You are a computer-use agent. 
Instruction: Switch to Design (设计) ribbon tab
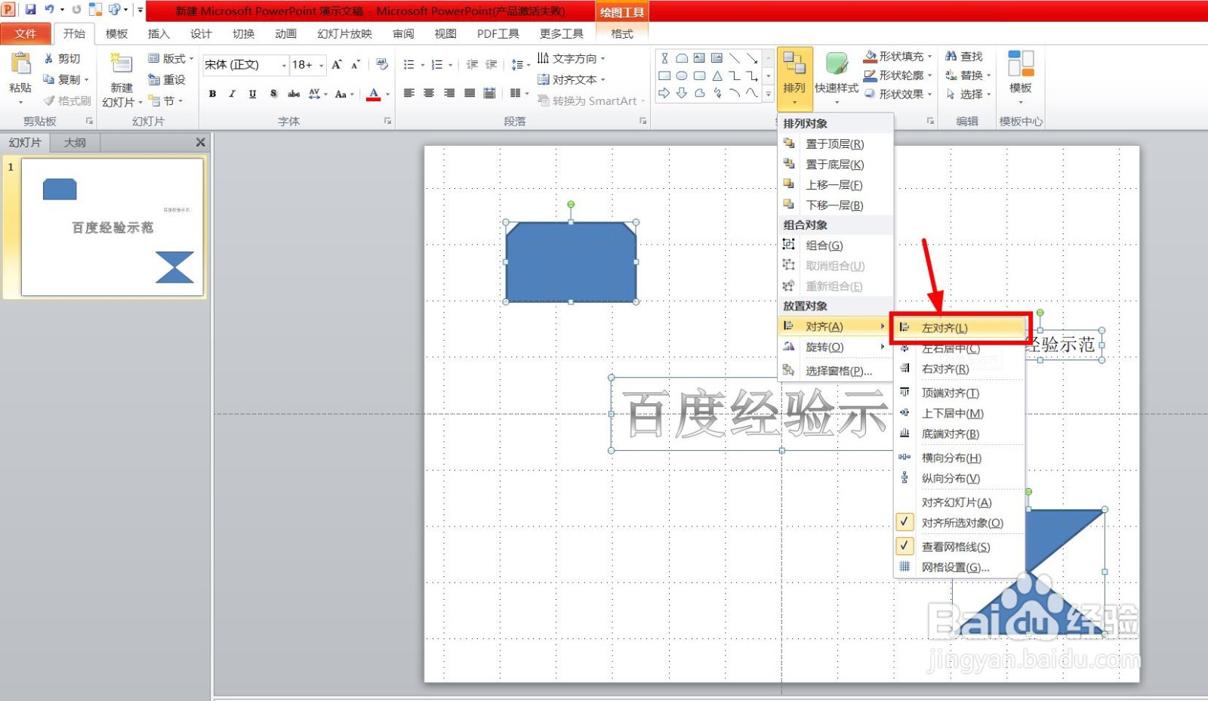pyautogui.click(x=201, y=34)
